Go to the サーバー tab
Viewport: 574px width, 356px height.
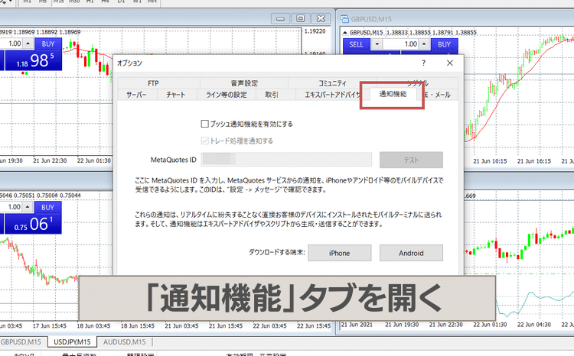(137, 95)
